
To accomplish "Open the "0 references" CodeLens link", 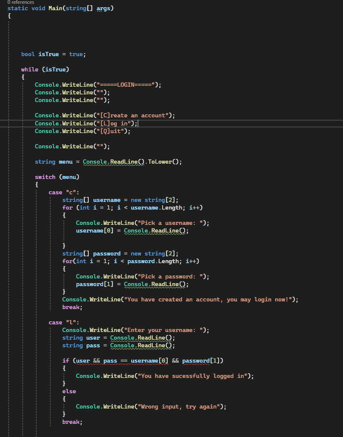I will click(x=21, y=2).
